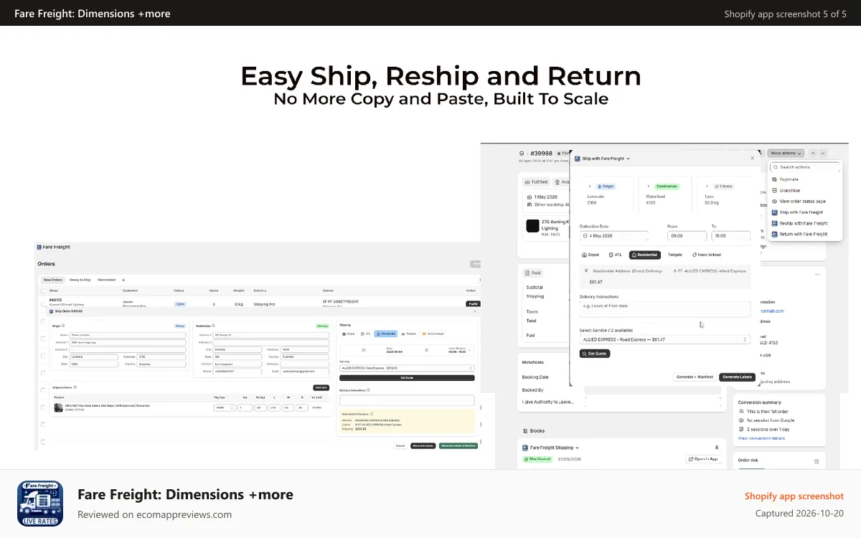Click Delivery Instructions box "Leave at front door"
The image size is (861, 538).
(x=665, y=308)
